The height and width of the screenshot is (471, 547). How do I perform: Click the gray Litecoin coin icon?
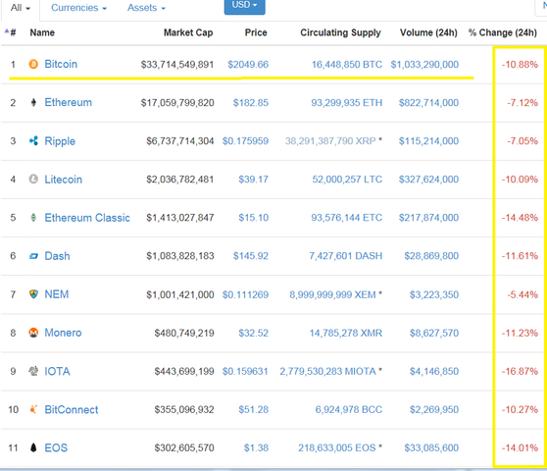coord(33,180)
